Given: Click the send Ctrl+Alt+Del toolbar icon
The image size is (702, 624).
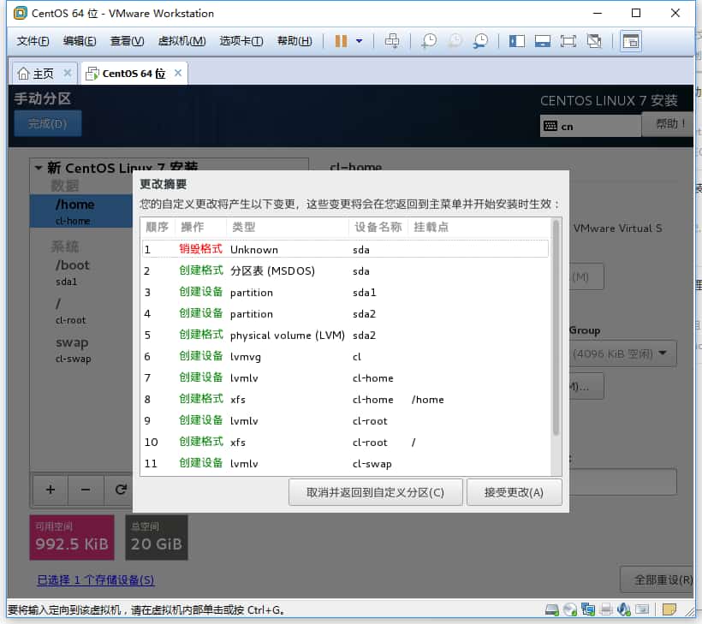Looking at the screenshot, I should pos(392,41).
